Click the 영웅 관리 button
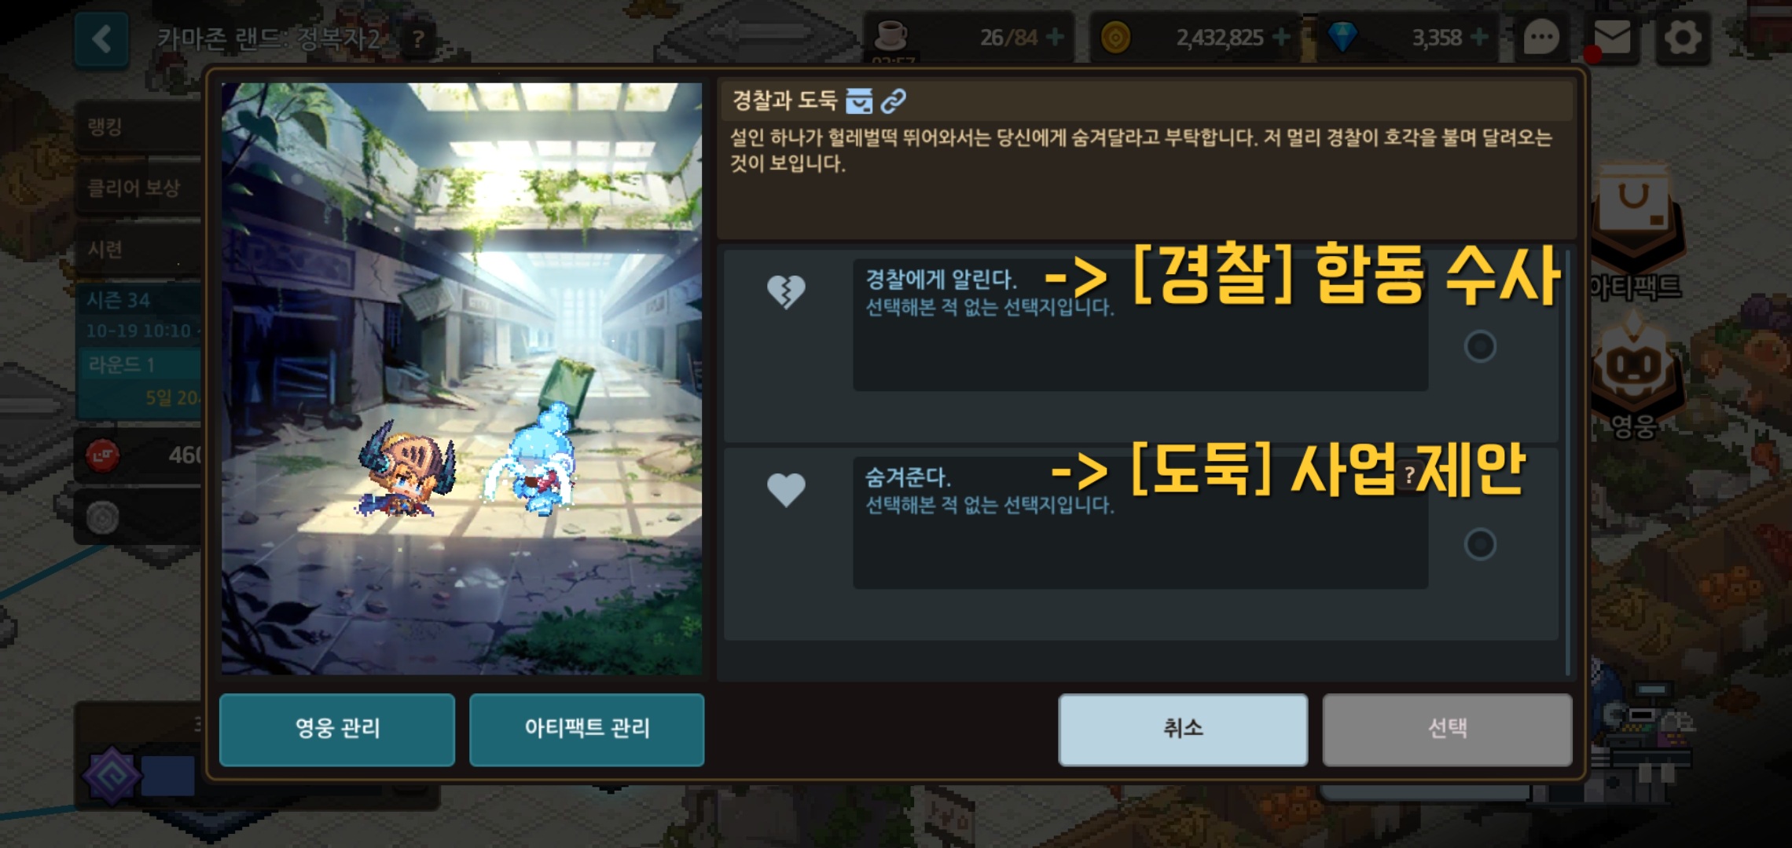Image resolution: width=1792 pixels, height=848 pixels. pyautogui.click(x=337, y=729)
